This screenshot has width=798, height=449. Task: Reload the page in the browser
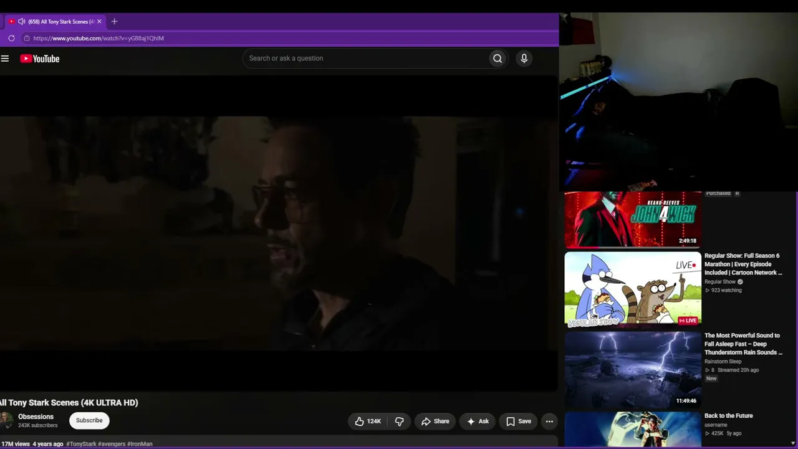click(x=11, y=38)
